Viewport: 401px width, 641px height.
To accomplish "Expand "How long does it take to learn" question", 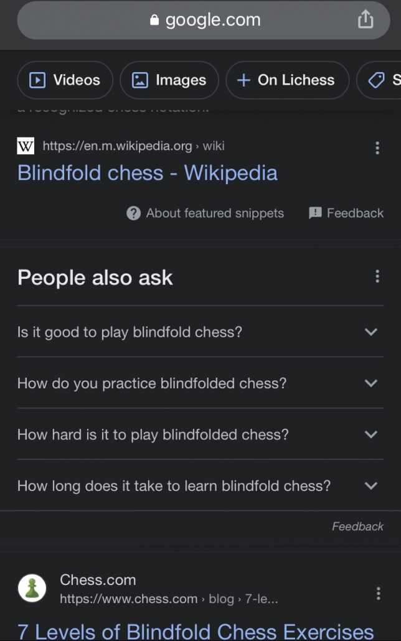I will point(200,485).
